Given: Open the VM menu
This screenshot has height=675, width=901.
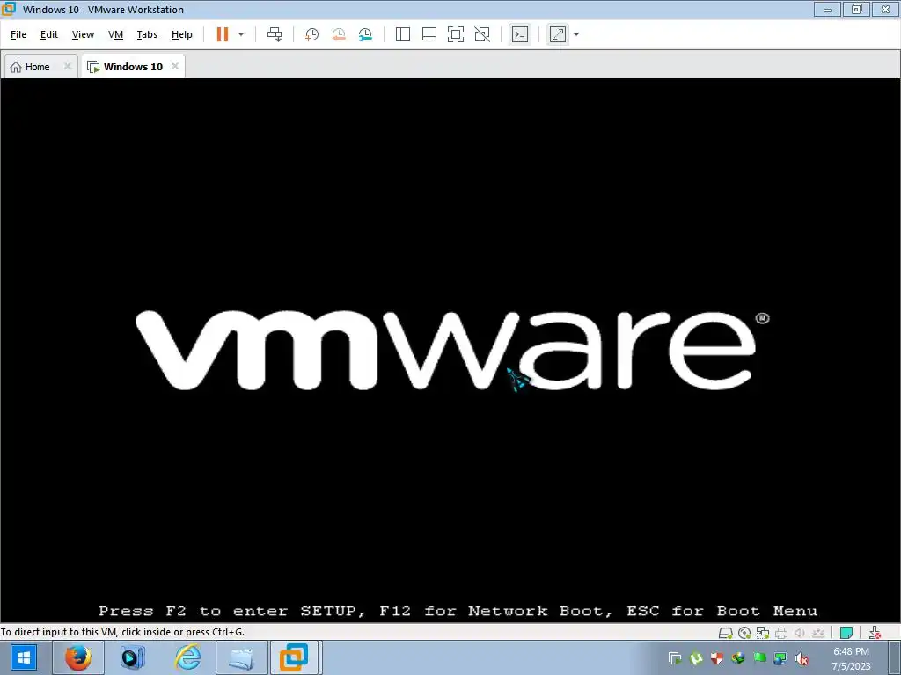Looking at the screenshot, I should click(115, 34).
